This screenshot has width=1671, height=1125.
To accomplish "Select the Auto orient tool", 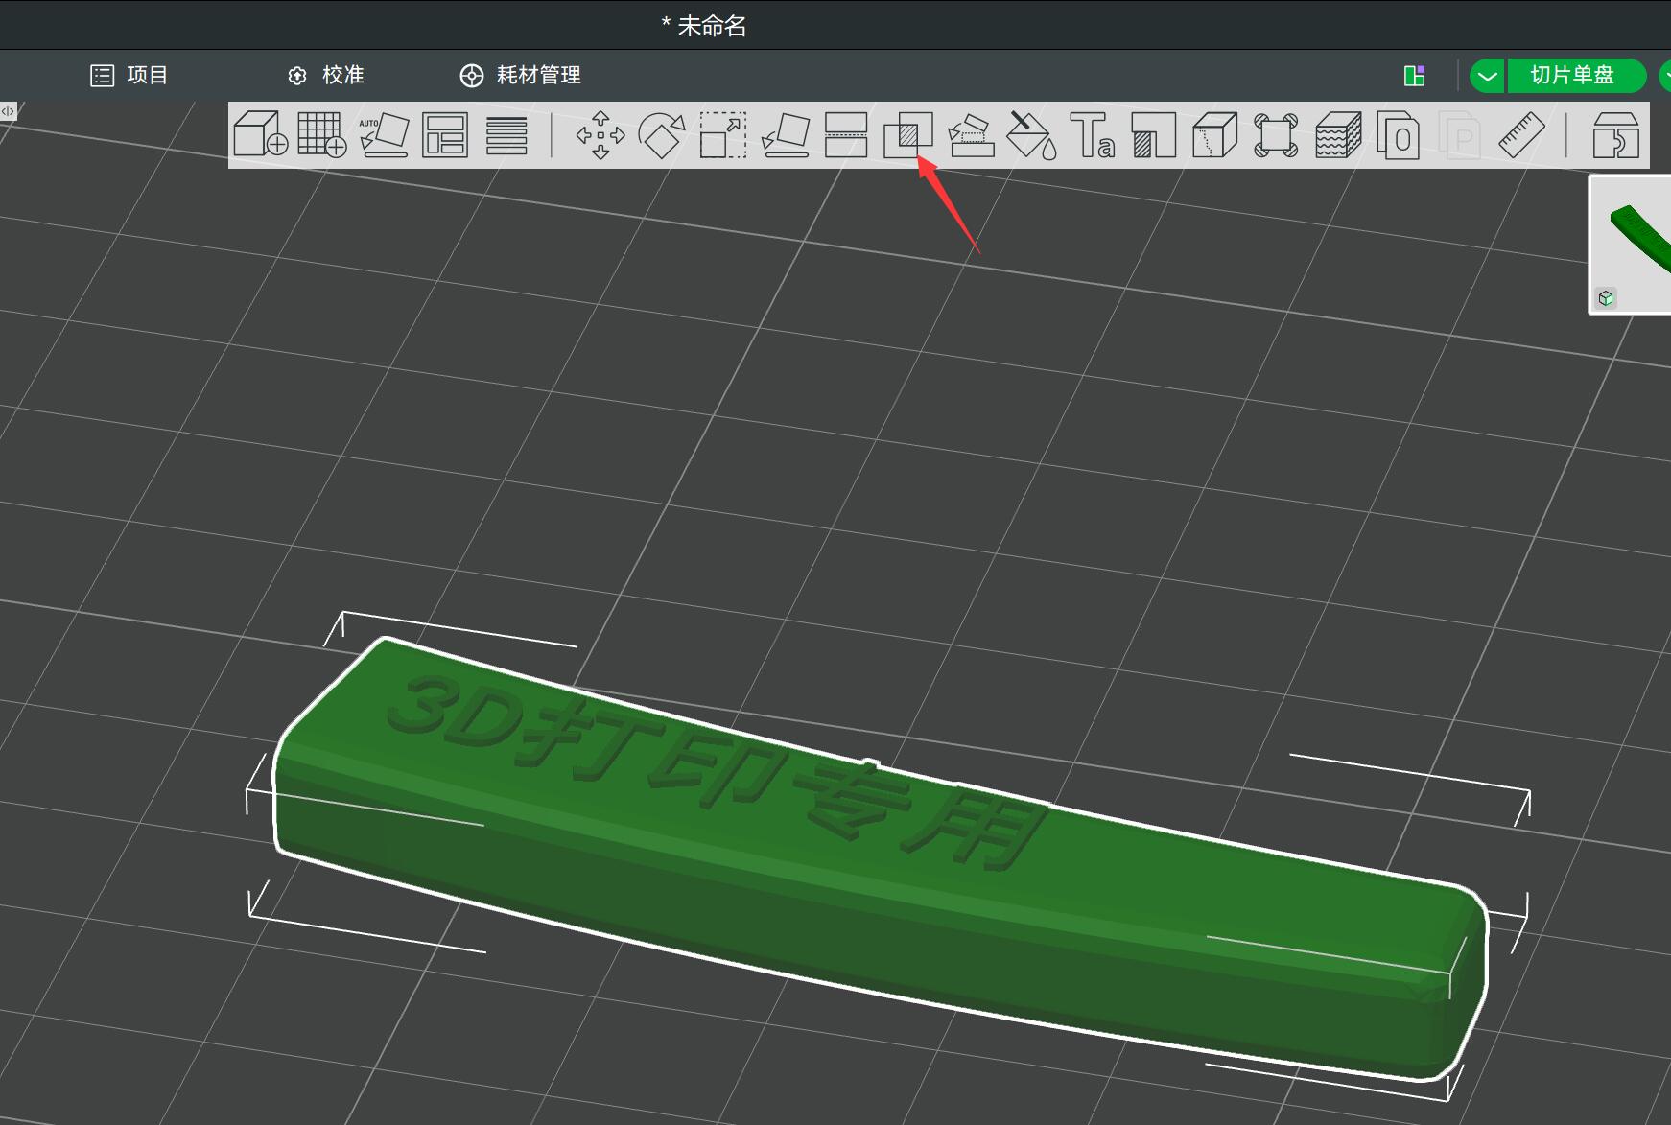I will pos(384,134).
